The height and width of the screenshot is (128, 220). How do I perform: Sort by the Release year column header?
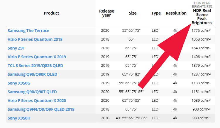click(x=107, y=13)
